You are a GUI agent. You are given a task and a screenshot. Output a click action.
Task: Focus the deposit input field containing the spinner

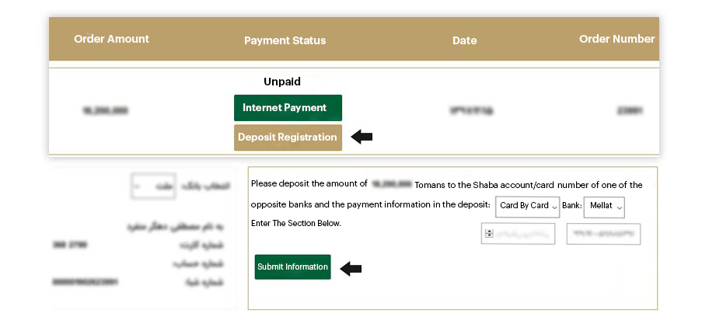pos(518,234)
